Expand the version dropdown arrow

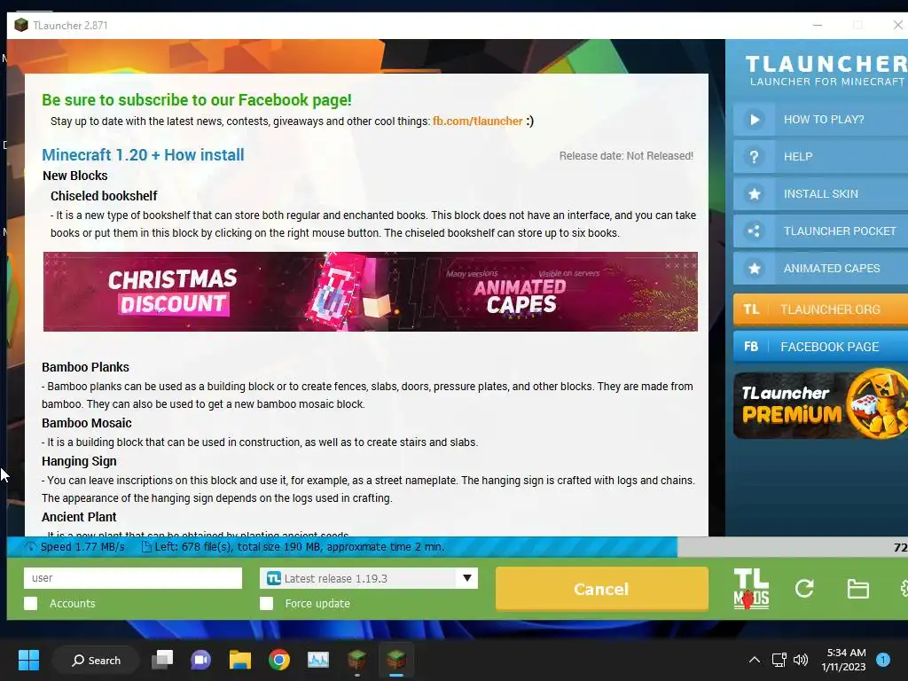[x=466, y=578]
